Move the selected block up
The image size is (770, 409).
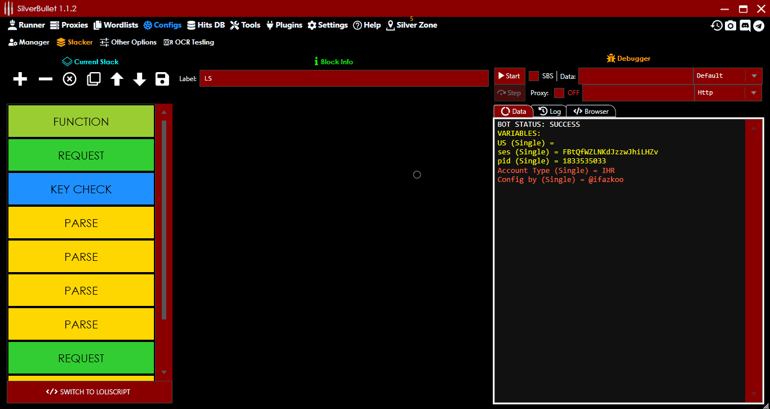[116, 79]
